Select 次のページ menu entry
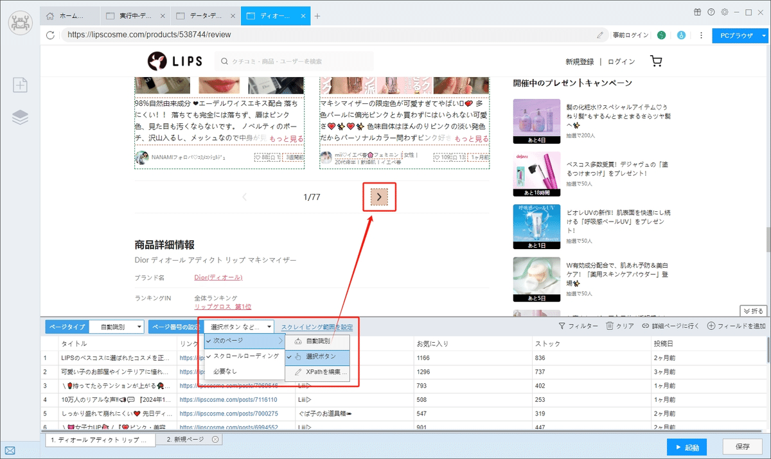This screenshot has height=459, width=771. point(244,340)
